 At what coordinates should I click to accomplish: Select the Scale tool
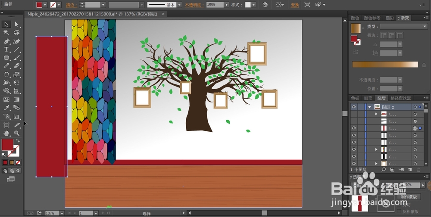coord(16,74)
